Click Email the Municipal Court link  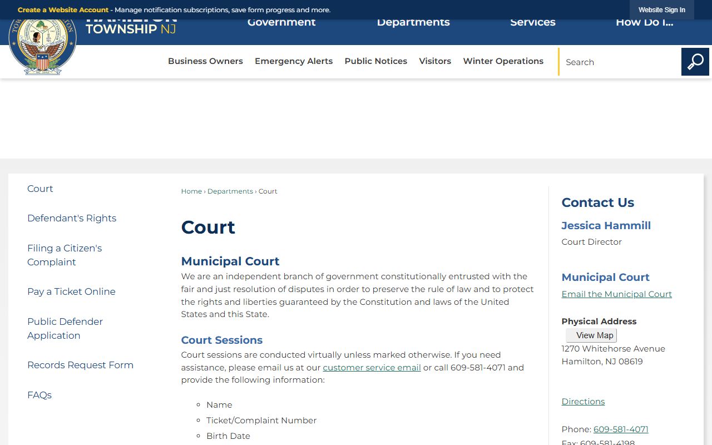(616, 294)
